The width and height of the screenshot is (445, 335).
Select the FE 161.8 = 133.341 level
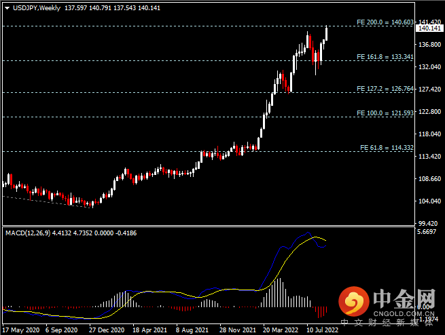tap(385, 57)
